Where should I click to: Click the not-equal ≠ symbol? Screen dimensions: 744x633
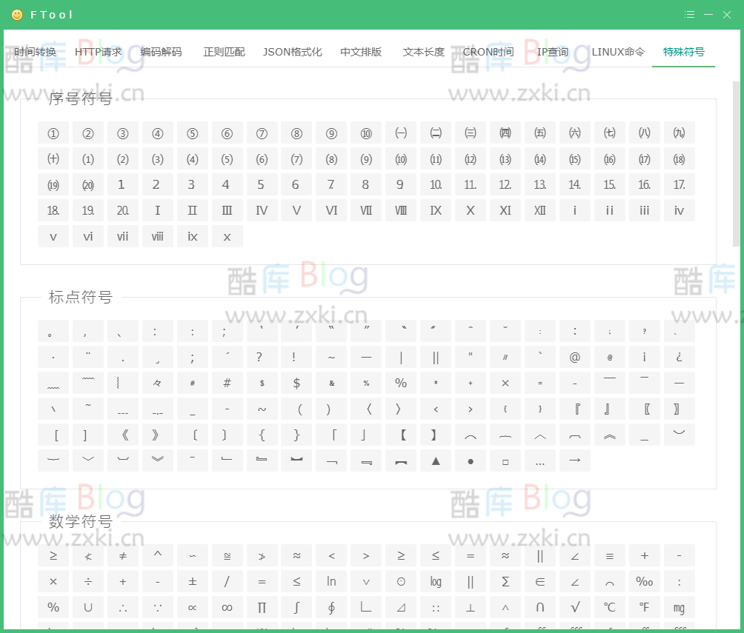pyautogui.click(x=122, y=555)
